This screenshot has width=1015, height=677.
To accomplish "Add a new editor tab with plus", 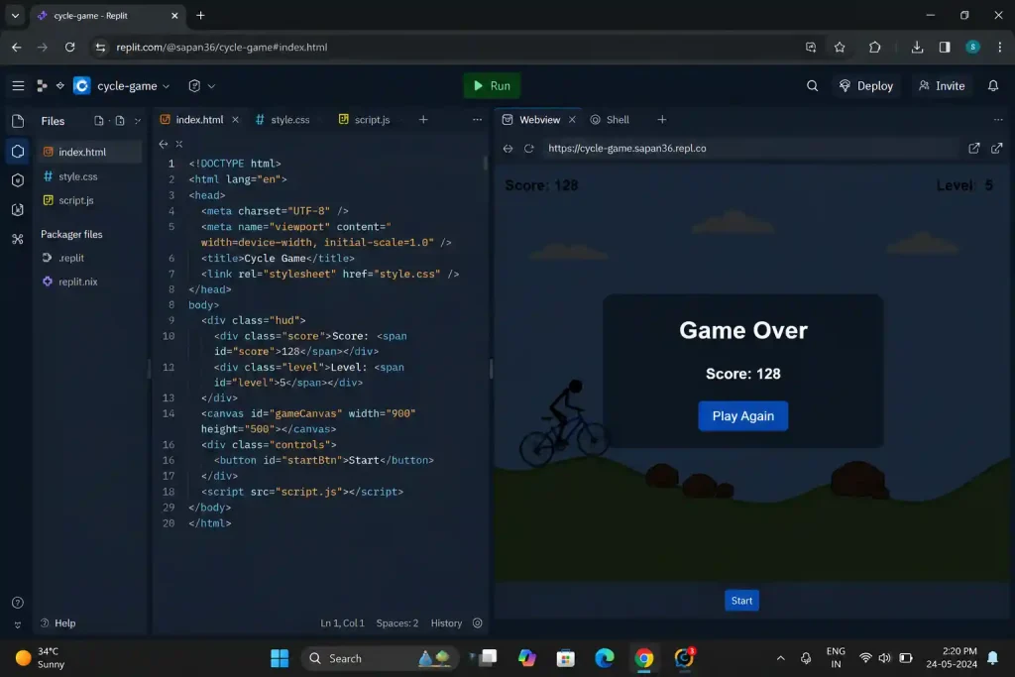I will click(x=423, y=120).
